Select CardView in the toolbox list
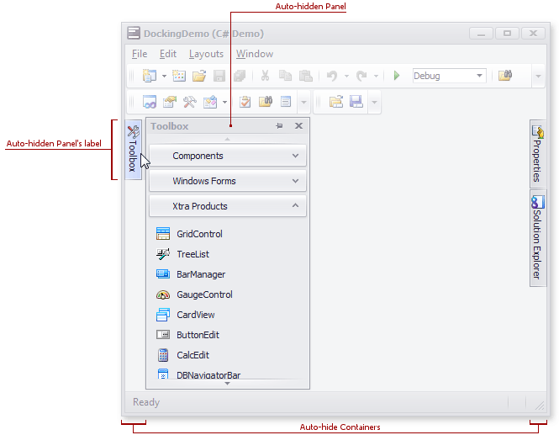This screenshot has height=435, width=559. (196, 315)
